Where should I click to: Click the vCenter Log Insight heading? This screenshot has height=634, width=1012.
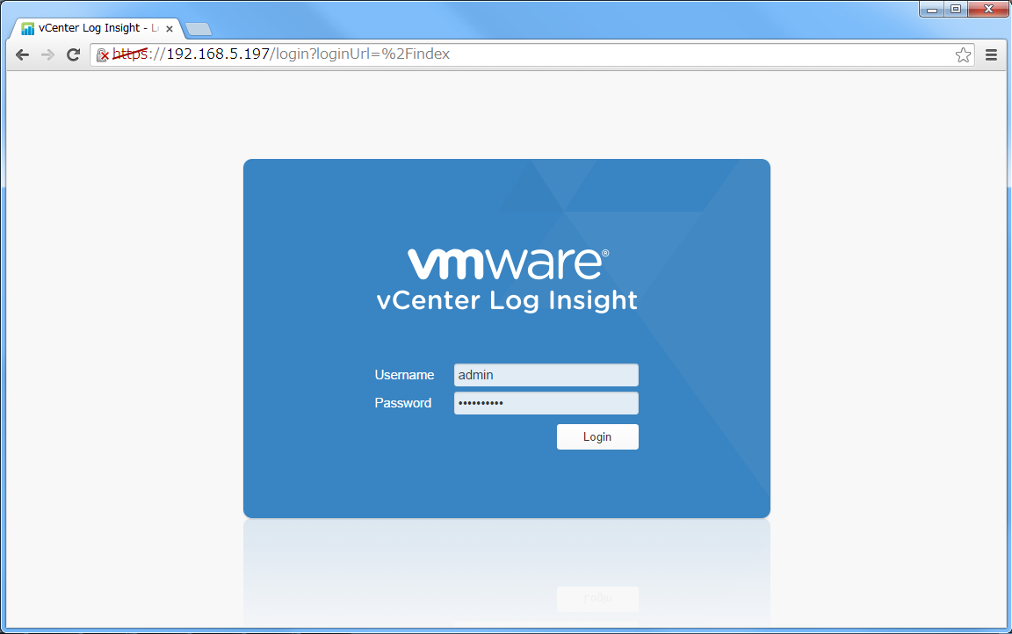(x=507, y=300)
